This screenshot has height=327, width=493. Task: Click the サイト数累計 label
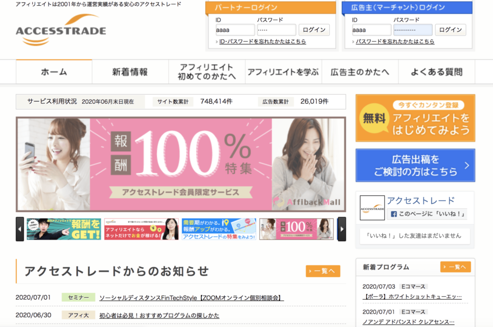[x=173, y=102]
